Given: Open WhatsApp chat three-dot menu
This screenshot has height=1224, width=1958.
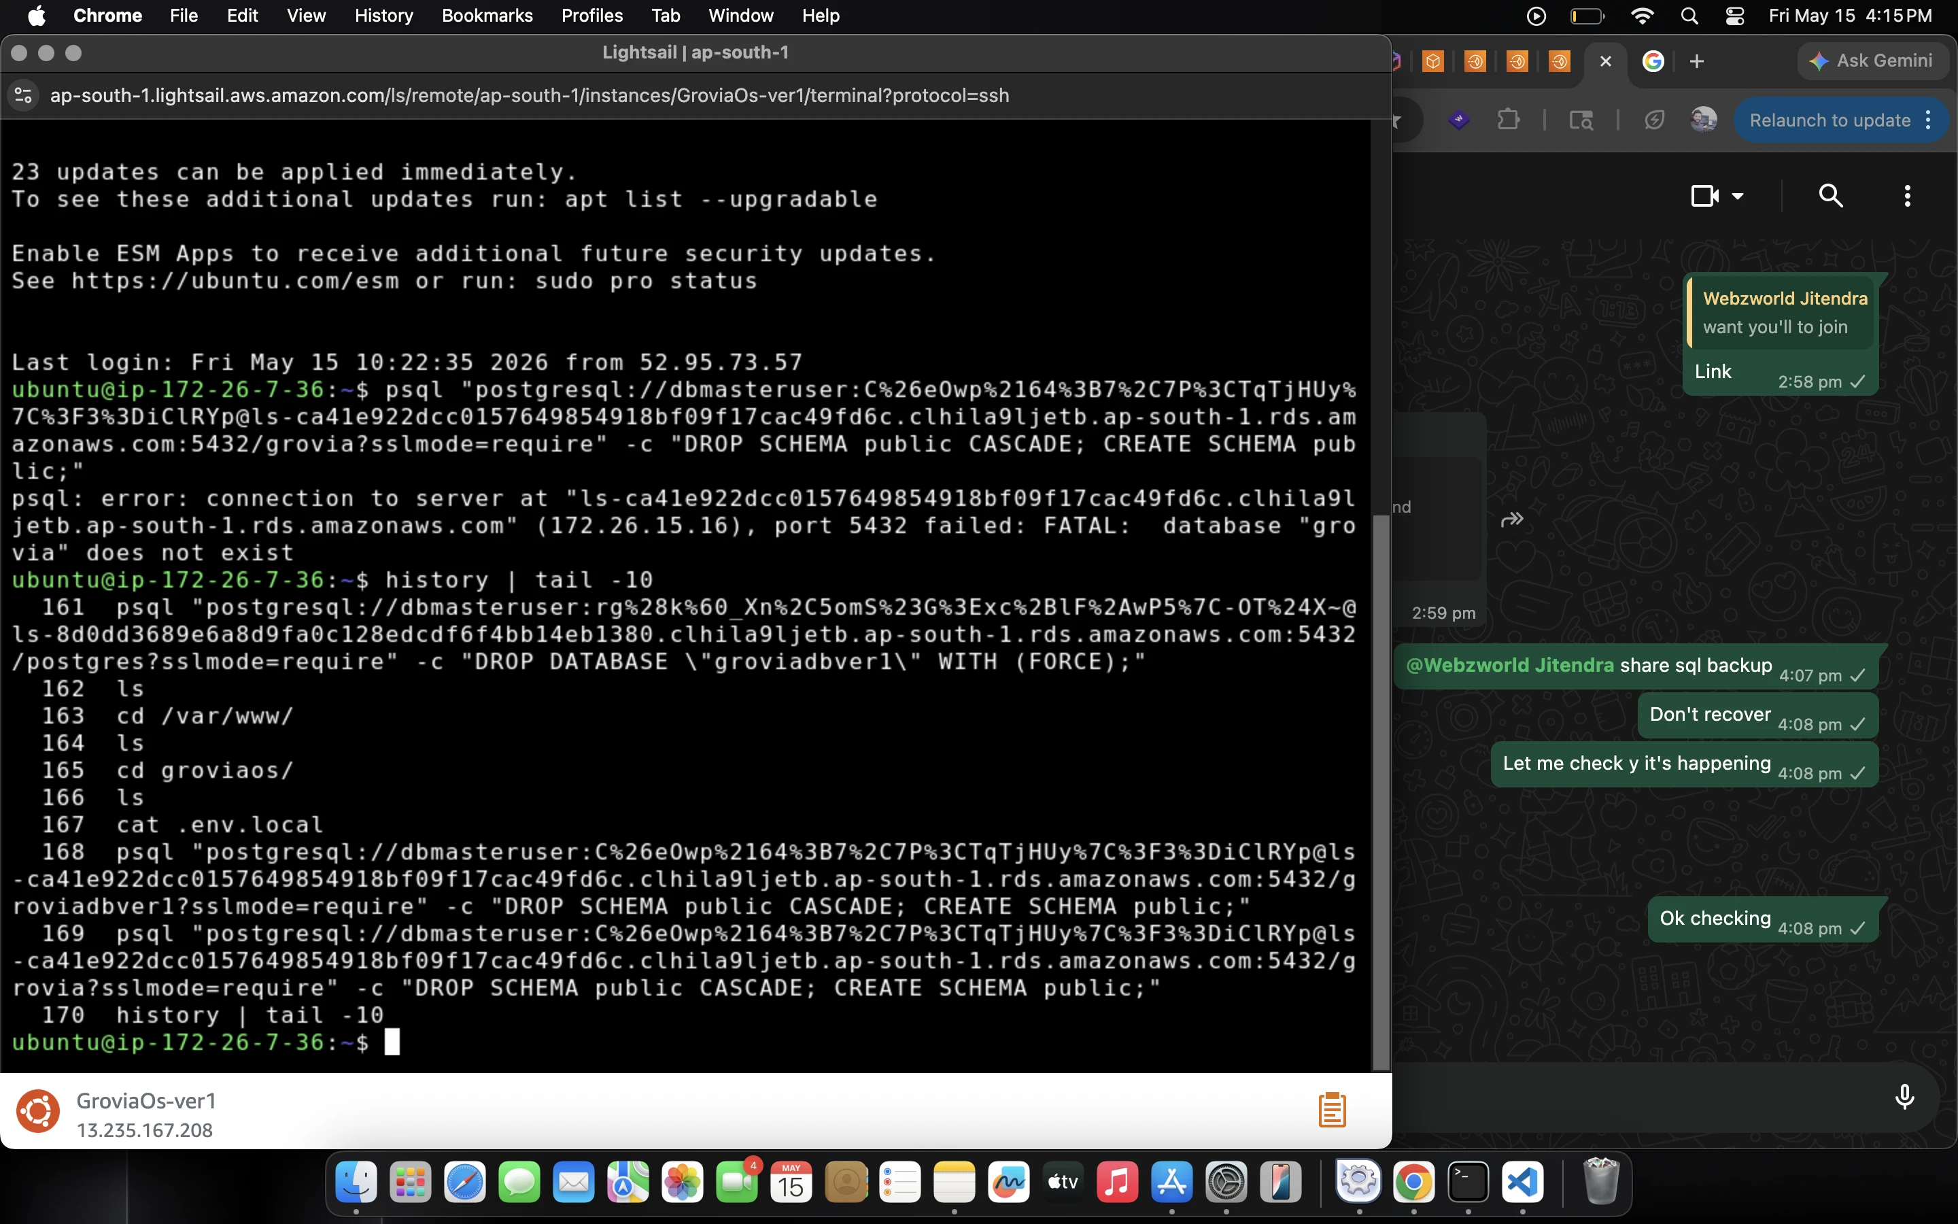Looking at the screenshot, I should coord(1907,196).
